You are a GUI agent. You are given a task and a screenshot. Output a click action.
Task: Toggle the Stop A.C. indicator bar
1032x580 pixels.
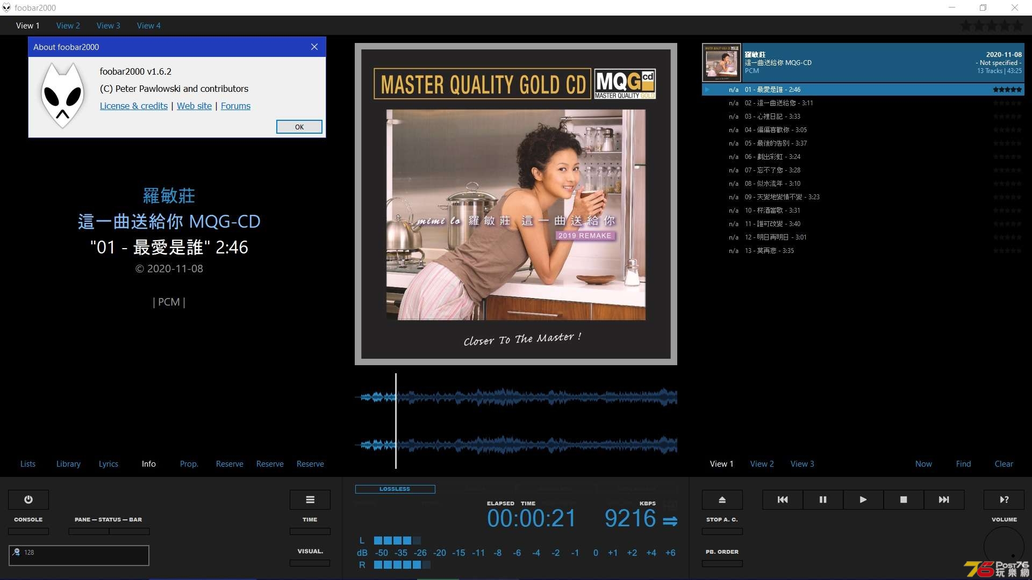click(x=722, y=531)
